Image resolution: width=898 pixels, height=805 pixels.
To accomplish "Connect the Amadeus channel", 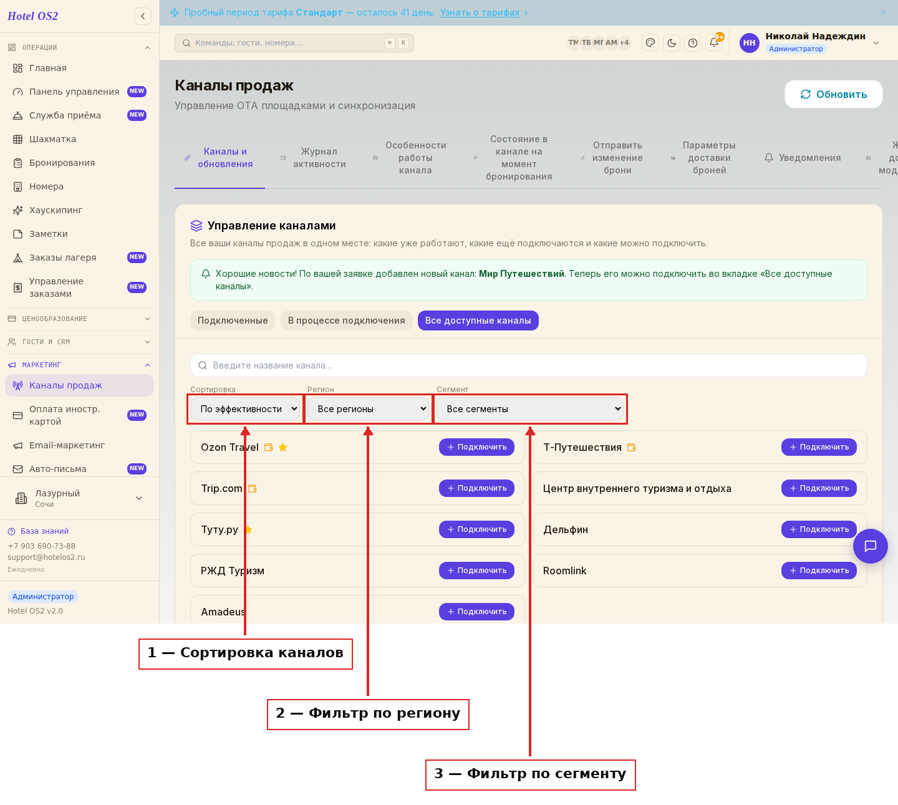I will point(476,612).
